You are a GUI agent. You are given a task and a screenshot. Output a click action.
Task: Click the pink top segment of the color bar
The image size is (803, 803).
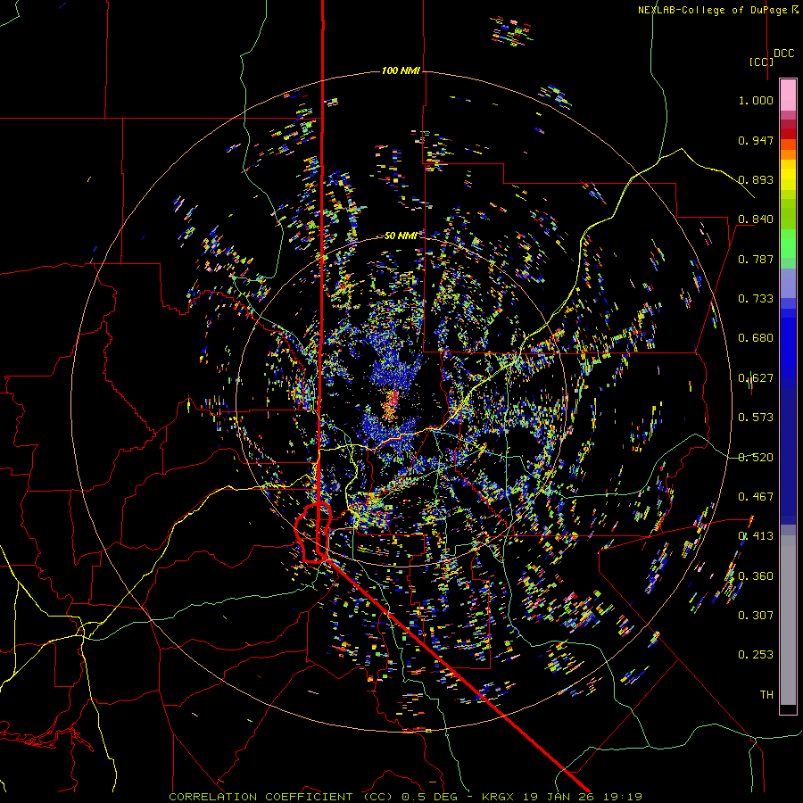pos(788,95)
